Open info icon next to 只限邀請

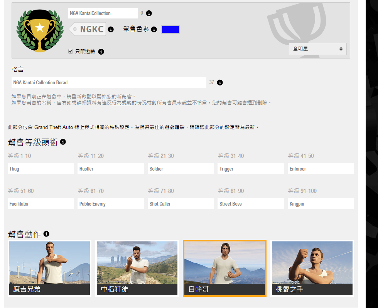101,52
